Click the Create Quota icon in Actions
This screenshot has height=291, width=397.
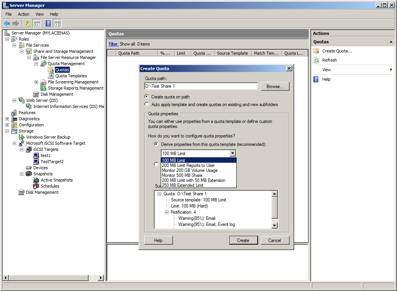316,51
